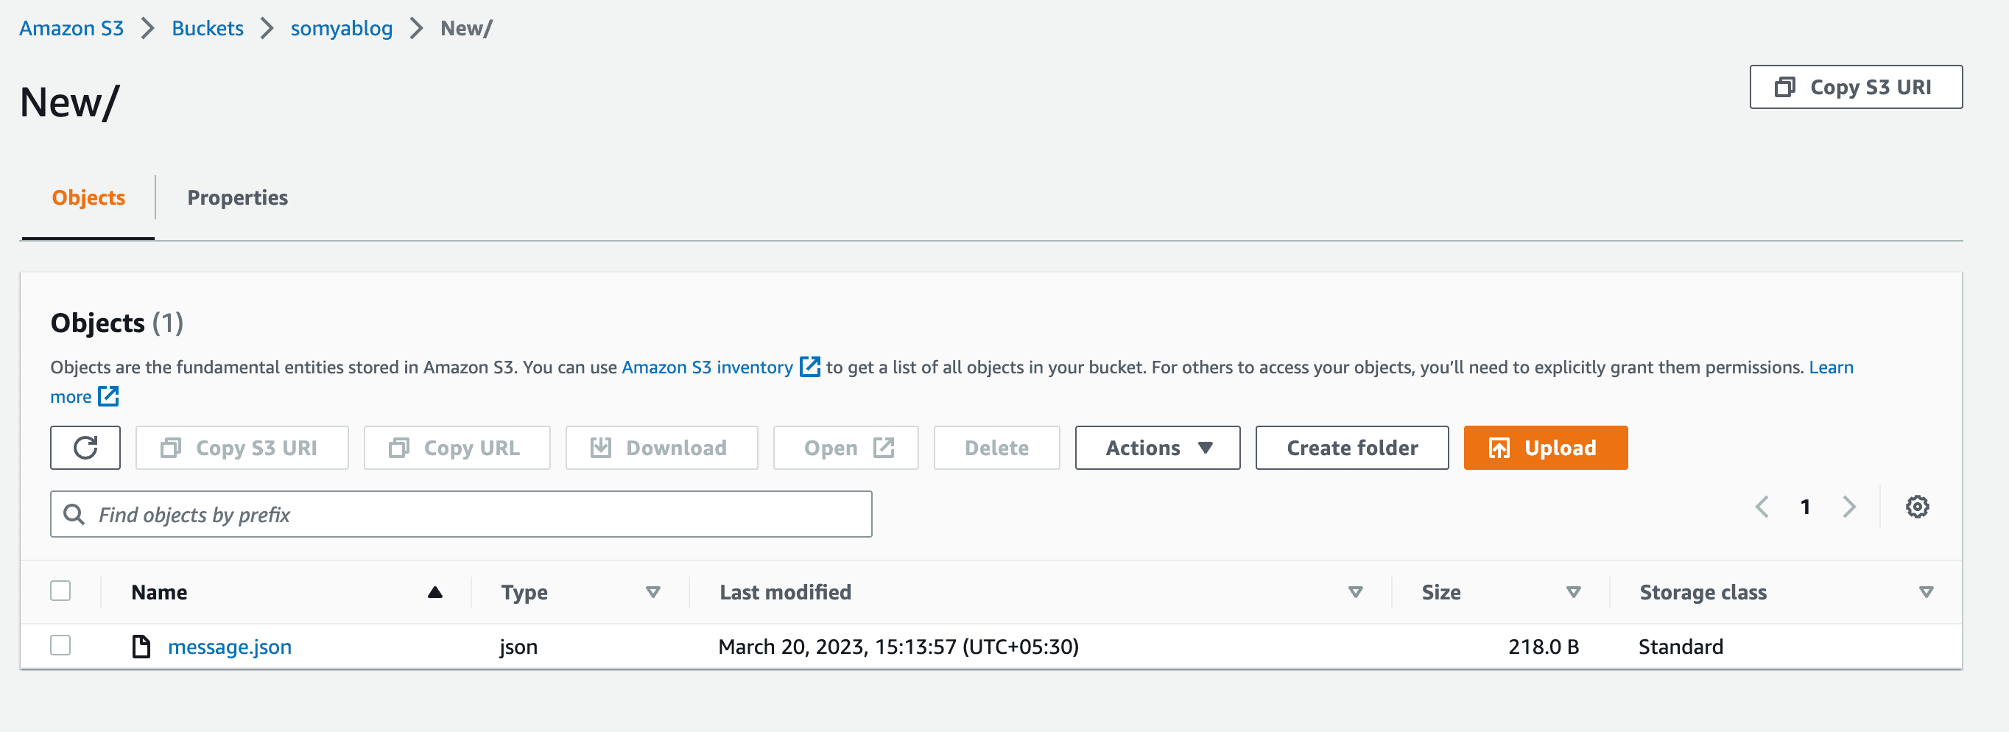Screen dimensions: 2009x732
Task: Click the json type cell
Action: point(518,647)
